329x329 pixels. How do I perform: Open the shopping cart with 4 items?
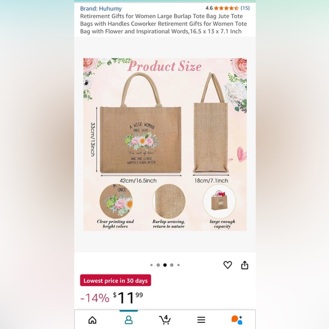click(x=165, y=319)
